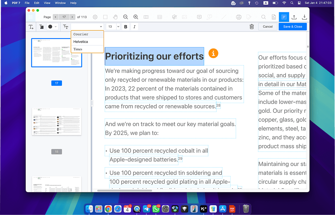Click the sidebar divider collapse handle
This screenshot has width=335, height=215.
click(x=92, y=104)
